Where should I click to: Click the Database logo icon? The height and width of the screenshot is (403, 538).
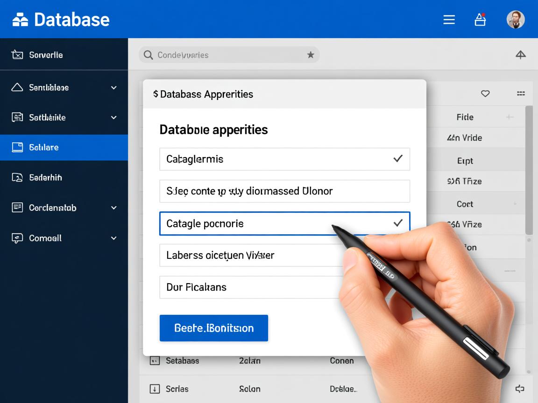coord(20,20)
